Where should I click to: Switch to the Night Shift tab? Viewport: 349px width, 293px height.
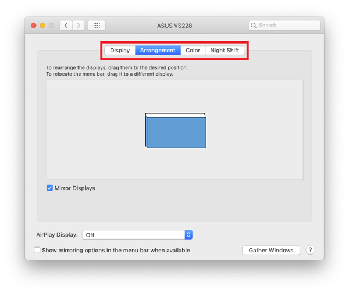[225, 51]
